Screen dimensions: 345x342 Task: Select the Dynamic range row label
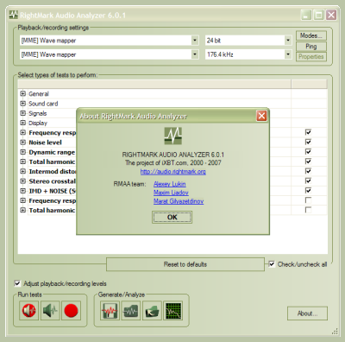click(x=52, y=152)
